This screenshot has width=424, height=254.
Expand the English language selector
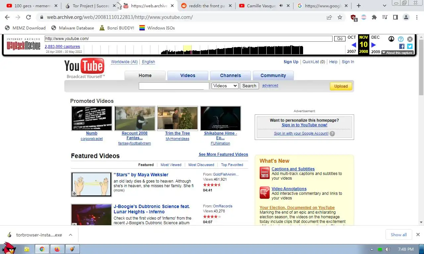pos(148,62)
